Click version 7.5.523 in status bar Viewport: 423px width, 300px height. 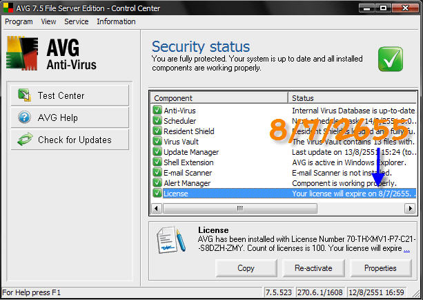click(279, 292)
